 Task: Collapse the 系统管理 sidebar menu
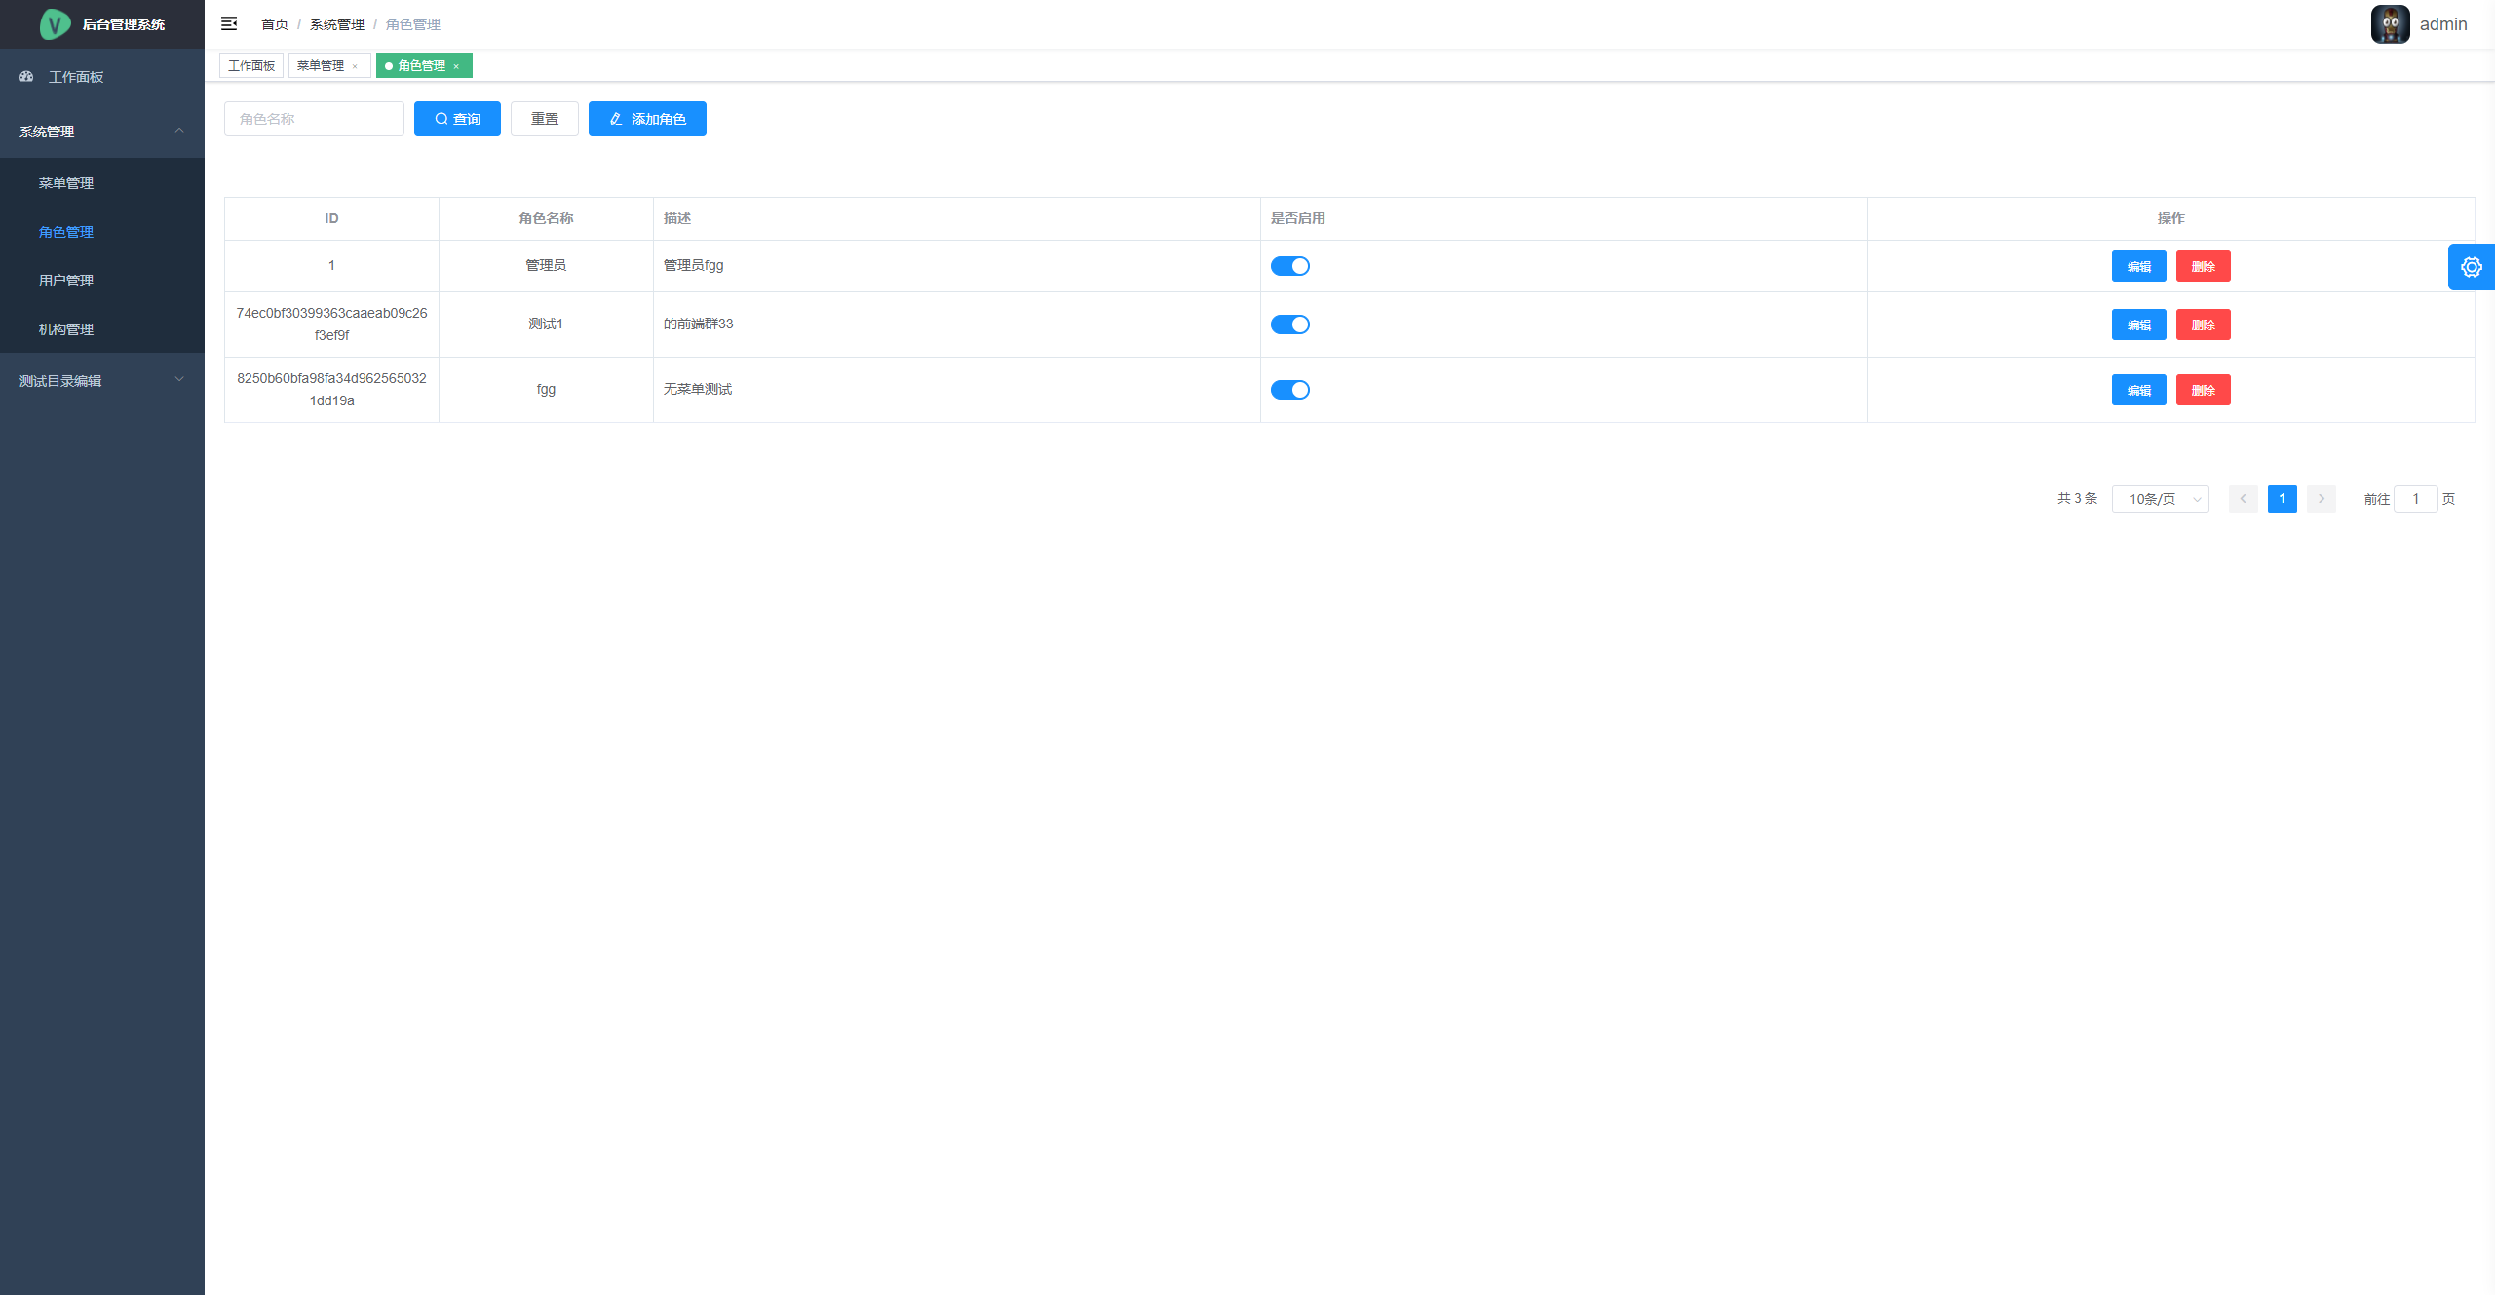tap(102, 132)
